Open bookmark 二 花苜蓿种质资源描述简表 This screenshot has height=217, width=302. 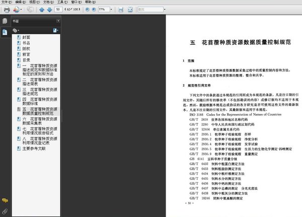[40, 82]
